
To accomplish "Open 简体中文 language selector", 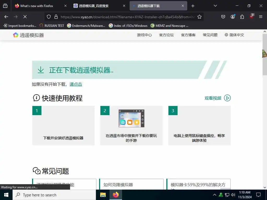I will click(x=234, y=35).
